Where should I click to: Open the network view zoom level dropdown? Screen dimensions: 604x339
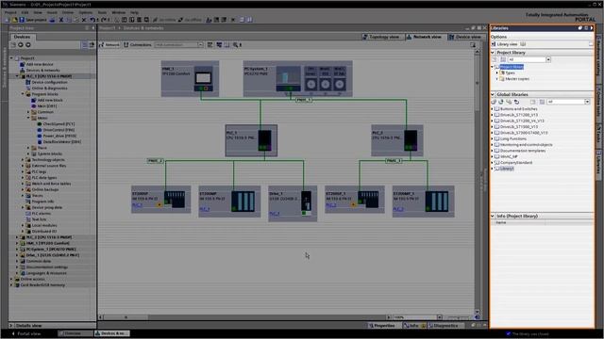440,317
